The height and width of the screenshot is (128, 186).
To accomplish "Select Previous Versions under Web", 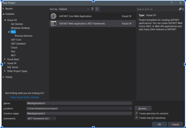I will [x=24, y=36].
